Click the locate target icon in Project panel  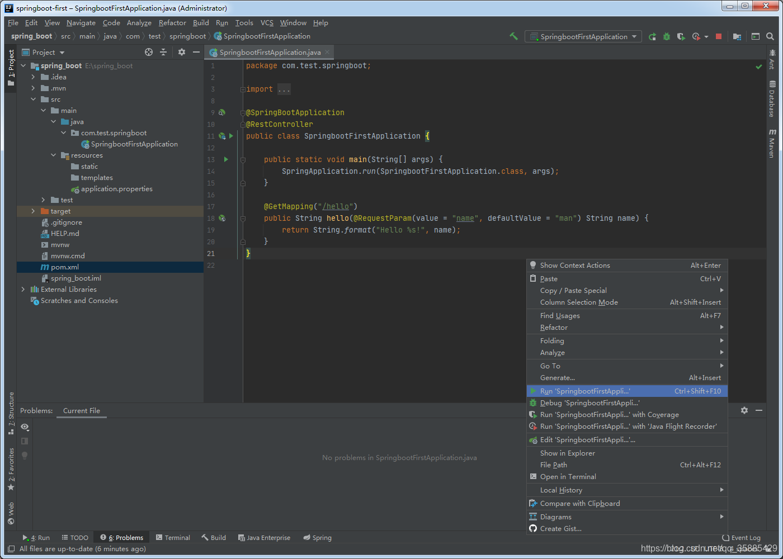coord(149,52)
